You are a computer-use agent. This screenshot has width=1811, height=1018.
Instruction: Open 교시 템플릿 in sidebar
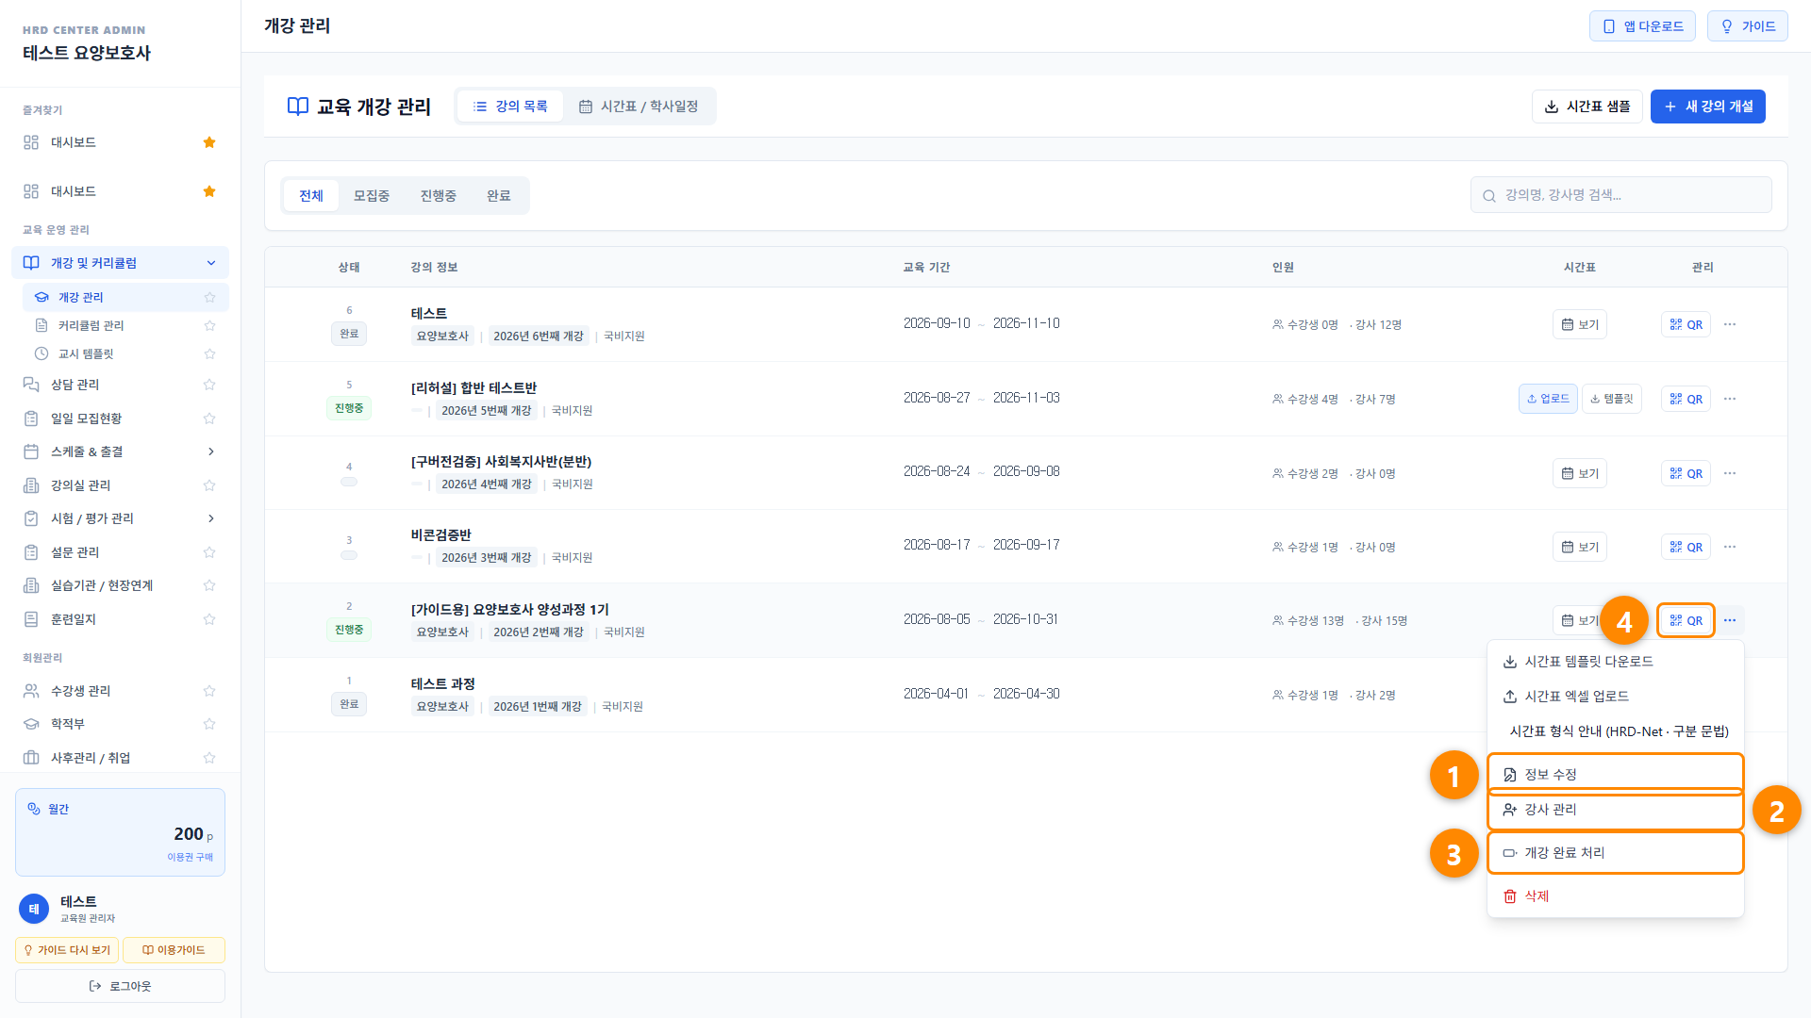(x=125, y=353)
